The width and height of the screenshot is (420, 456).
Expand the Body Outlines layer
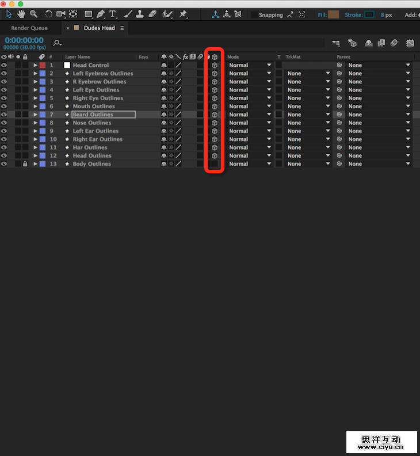click(35, 164)
